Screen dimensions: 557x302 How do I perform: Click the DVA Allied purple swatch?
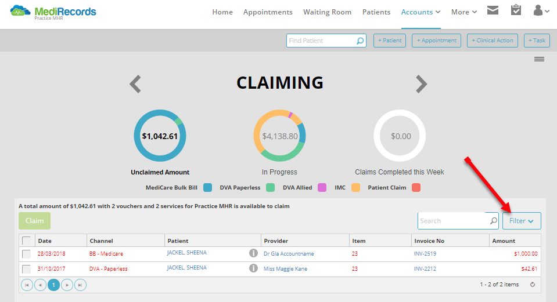(322, 187)
